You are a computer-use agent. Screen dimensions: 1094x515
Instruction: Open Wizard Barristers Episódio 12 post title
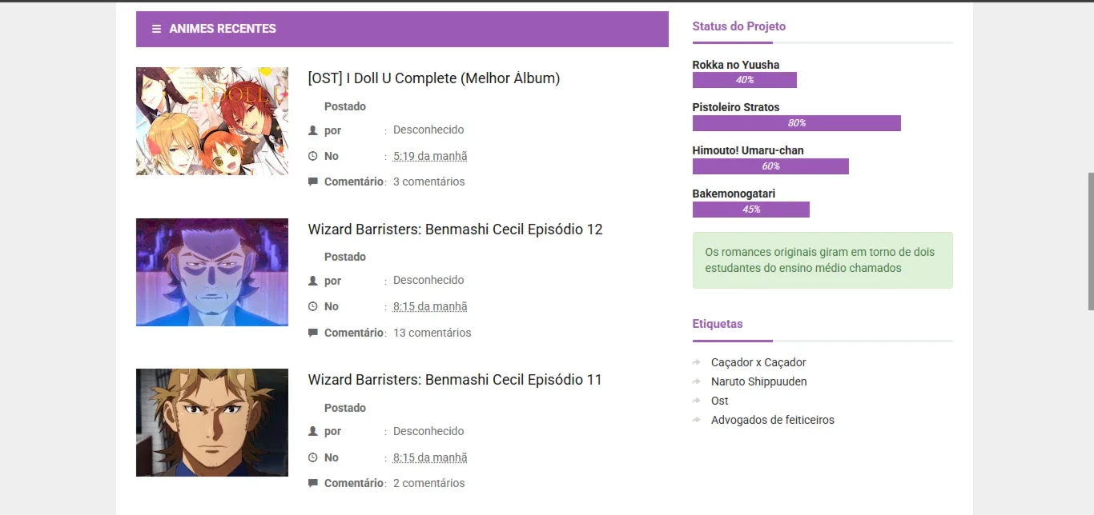(x=455, y=230)
